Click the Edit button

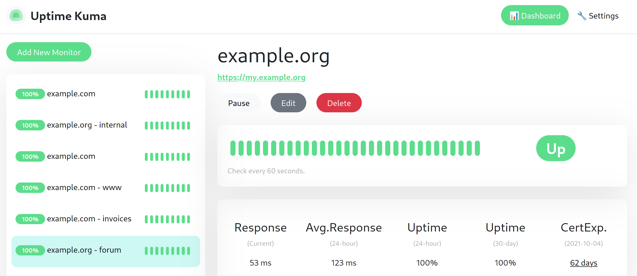(x=288, y=103)
